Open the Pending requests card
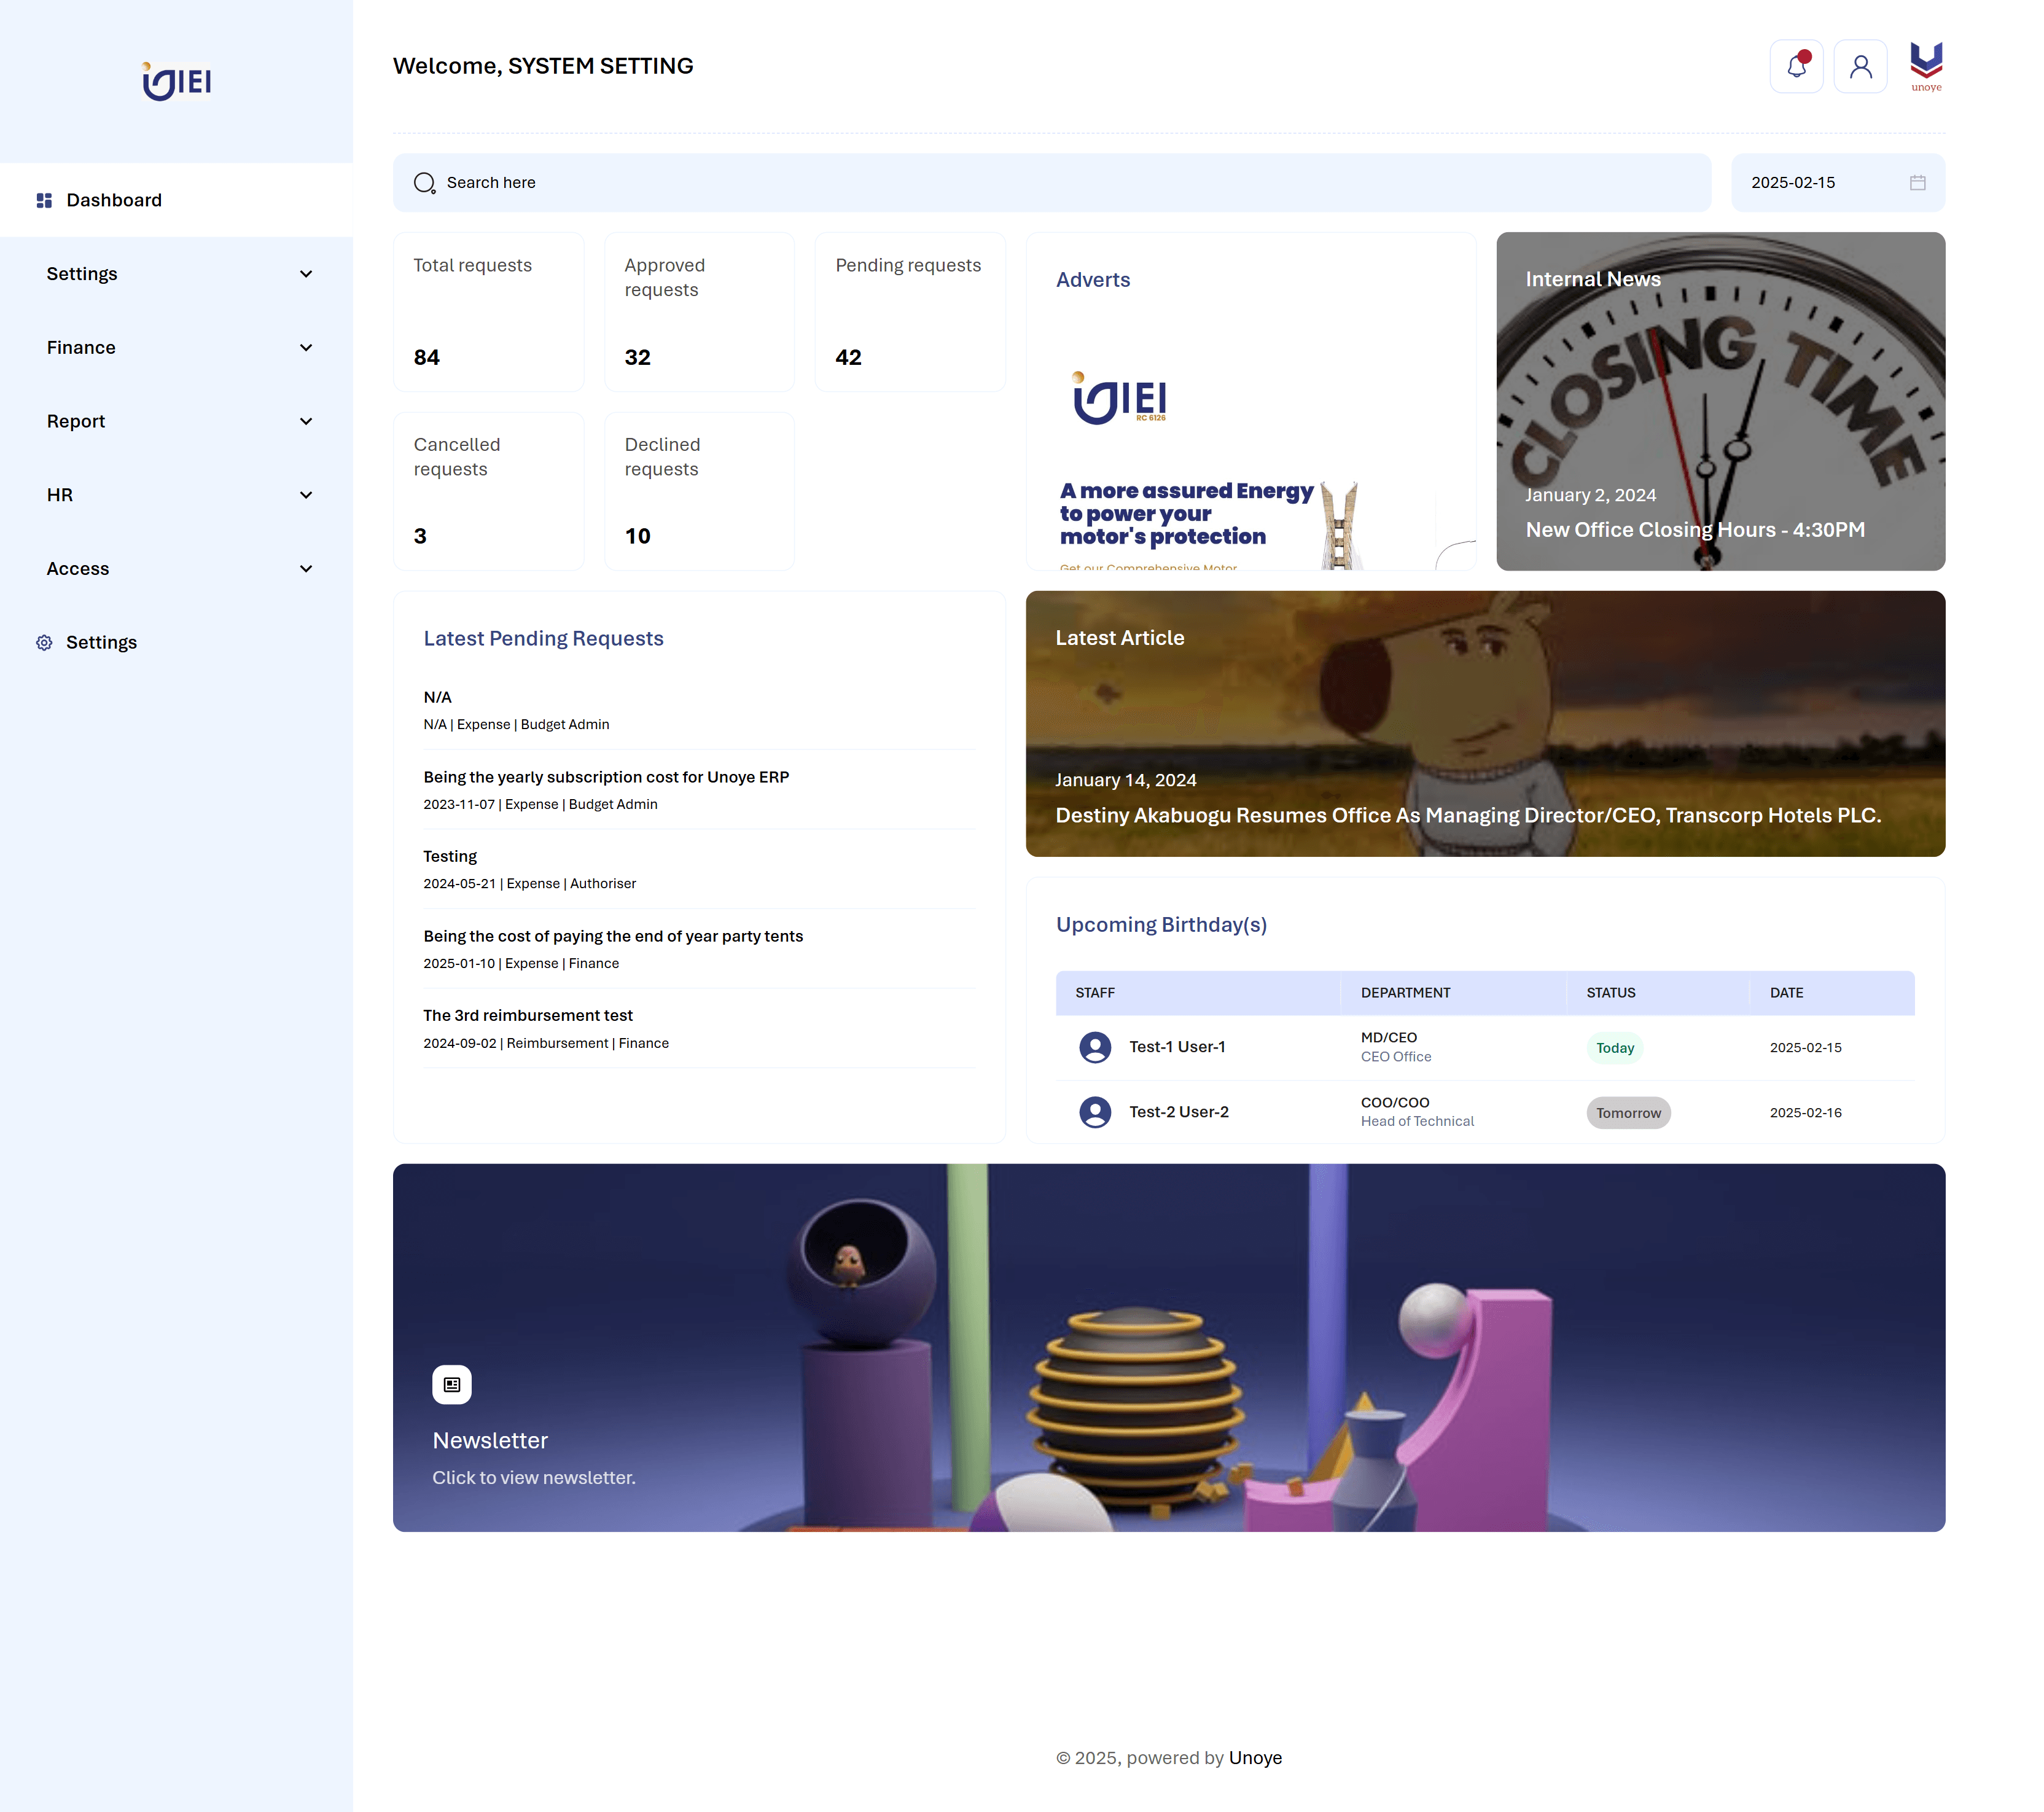The image size is (2044, 1812). (x=911, y=312)
